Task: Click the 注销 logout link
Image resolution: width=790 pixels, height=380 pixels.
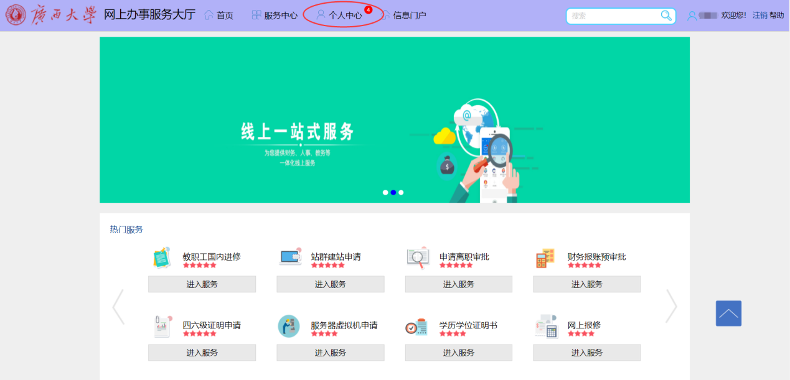Action: click(x=759, y=16)
